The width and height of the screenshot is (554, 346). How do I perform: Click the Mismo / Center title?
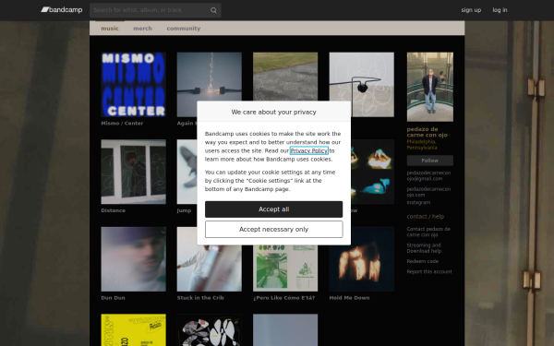[x=122, y=124]
